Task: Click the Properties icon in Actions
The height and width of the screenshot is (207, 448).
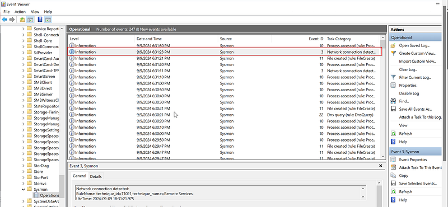Action: (394, 86)
